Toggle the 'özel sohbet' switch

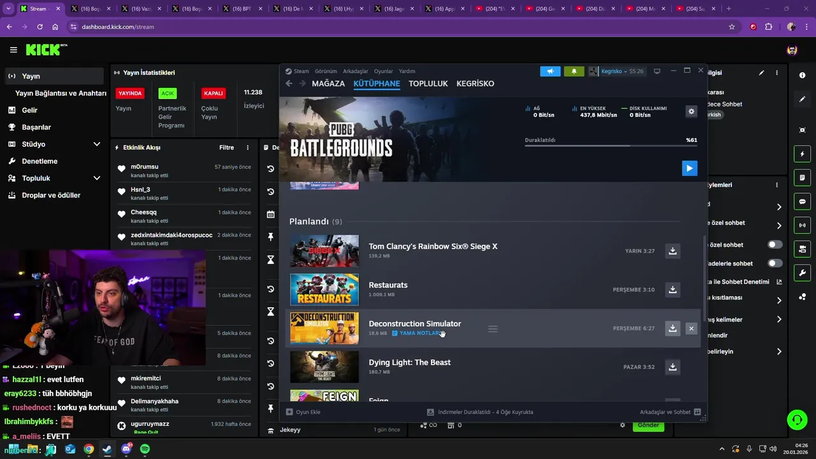tap(775, 245)
